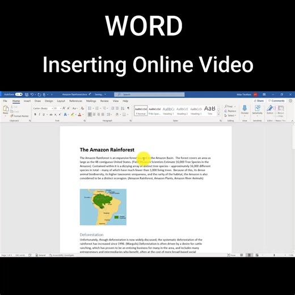Switch to the Draw tab

[x=37, y=101]
